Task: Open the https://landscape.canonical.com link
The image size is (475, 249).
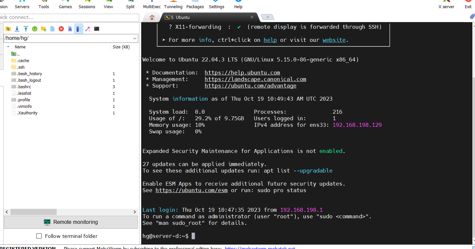Action: click(256, 79)
